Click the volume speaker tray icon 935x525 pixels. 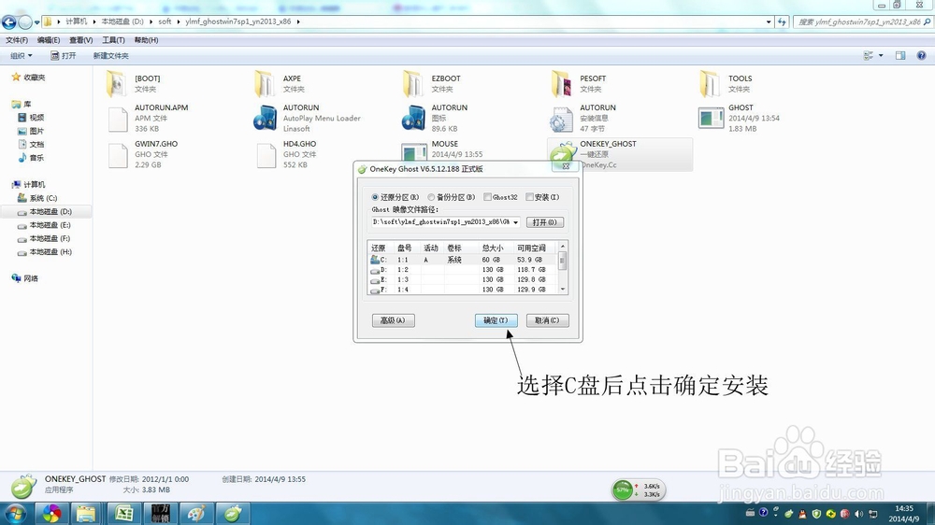click(x=858, y=514)
